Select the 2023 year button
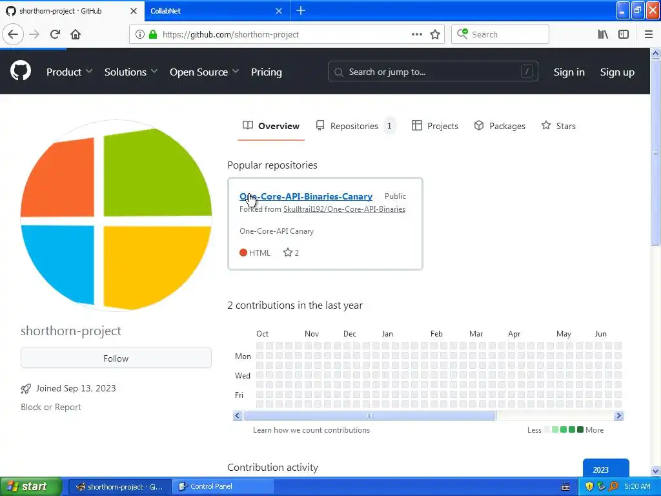This screenshot has width=661, height=496. click(x=605, y=468)
